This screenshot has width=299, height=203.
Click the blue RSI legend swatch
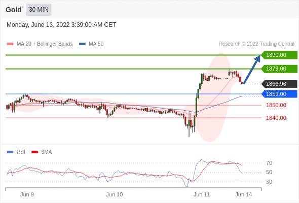pos(10,152)
